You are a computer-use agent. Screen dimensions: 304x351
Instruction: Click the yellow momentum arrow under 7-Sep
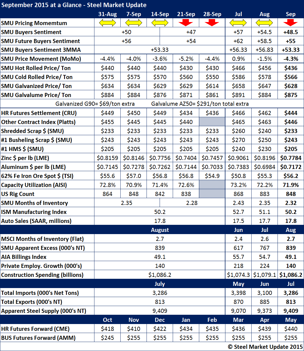[133, 23]
